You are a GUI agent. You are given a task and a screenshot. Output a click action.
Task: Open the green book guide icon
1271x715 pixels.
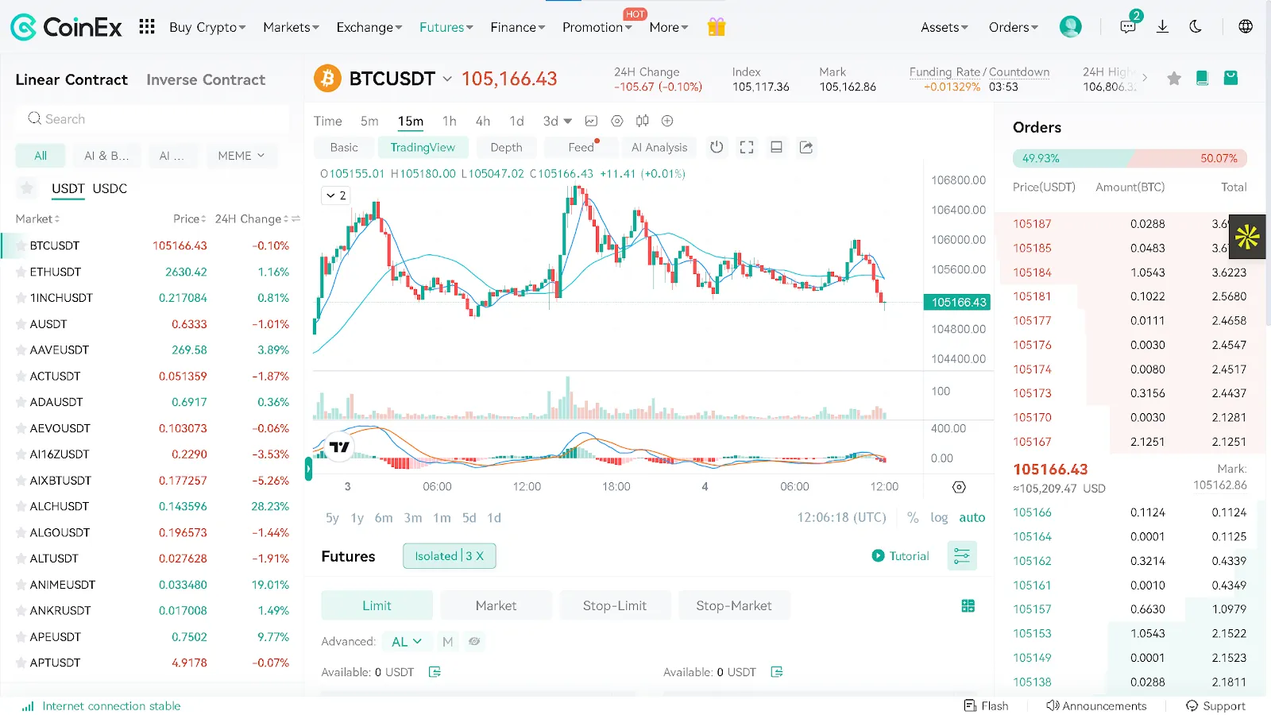tap(1202, 78)
